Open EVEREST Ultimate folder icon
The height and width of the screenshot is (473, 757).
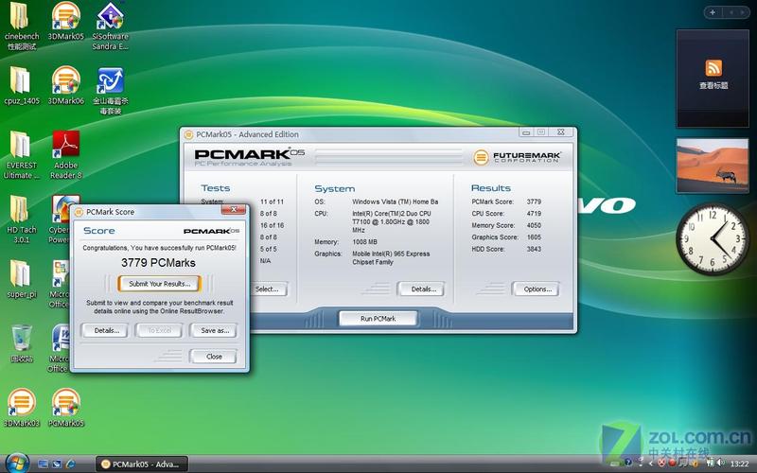click(x=21, y=155)
